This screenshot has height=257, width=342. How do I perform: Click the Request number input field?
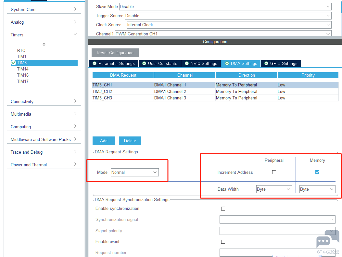(277, 253)
